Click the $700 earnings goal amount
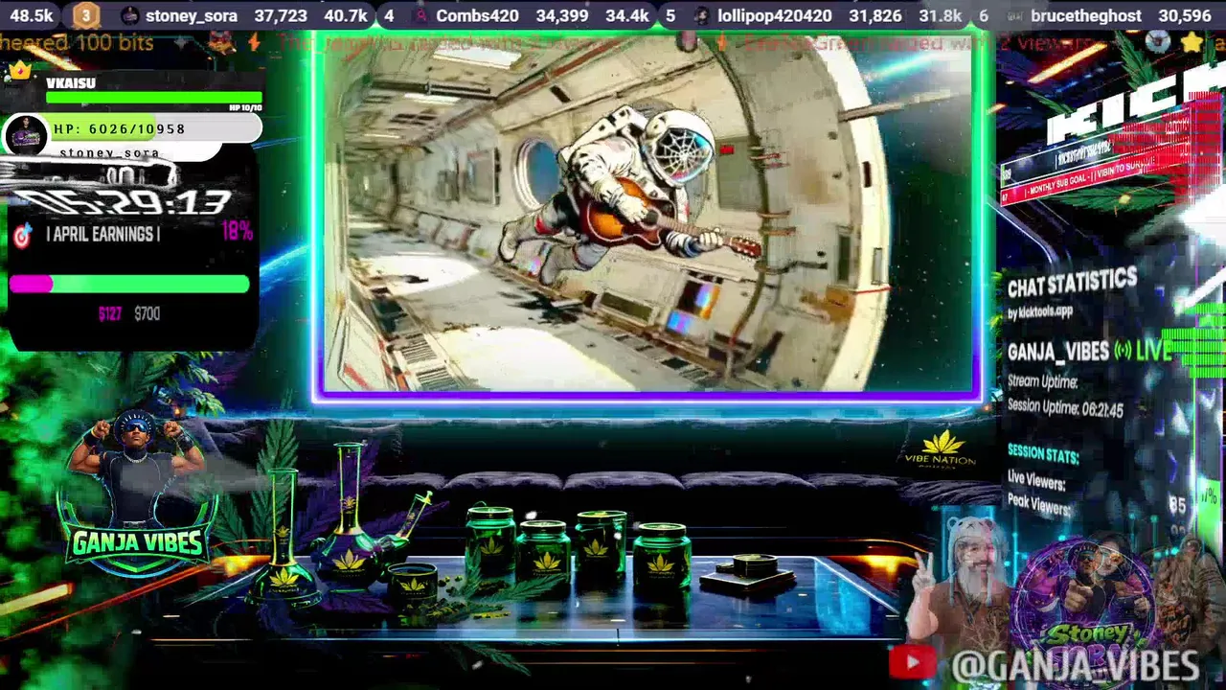This screenshot has width=1226, height=690. point(147,313)
